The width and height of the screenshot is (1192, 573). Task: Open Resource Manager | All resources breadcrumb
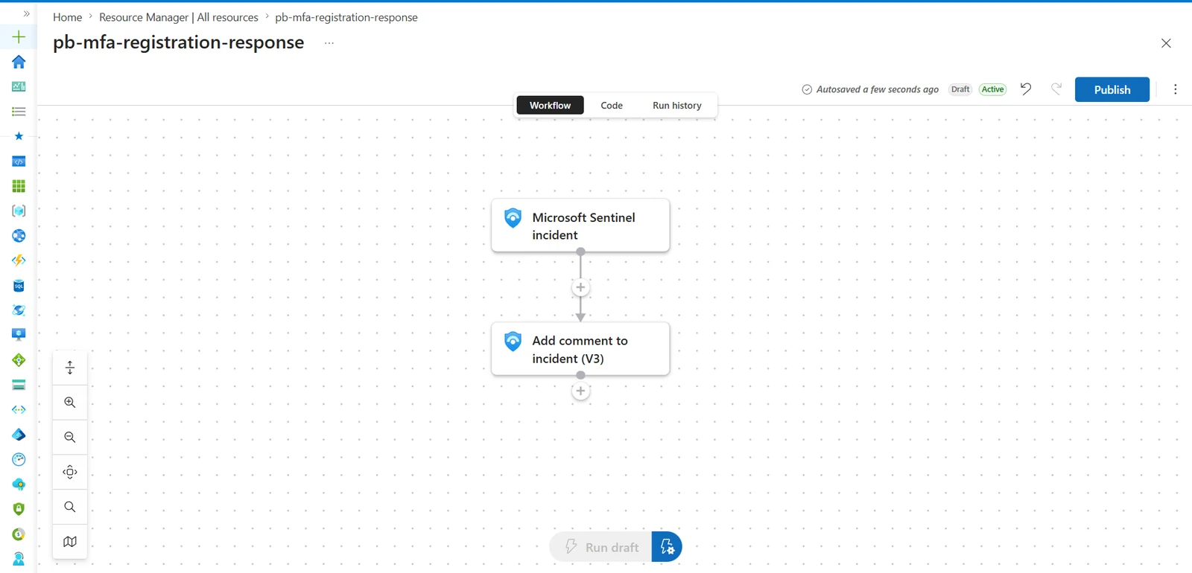(179, 17)
